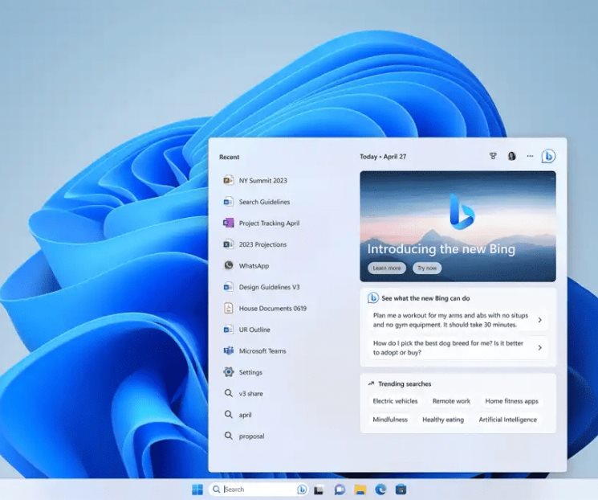Viewport: 598px width, 500px height.
Task: Click the Bing icon inside the taskbar search box
Action: click(x=302, y=490)
